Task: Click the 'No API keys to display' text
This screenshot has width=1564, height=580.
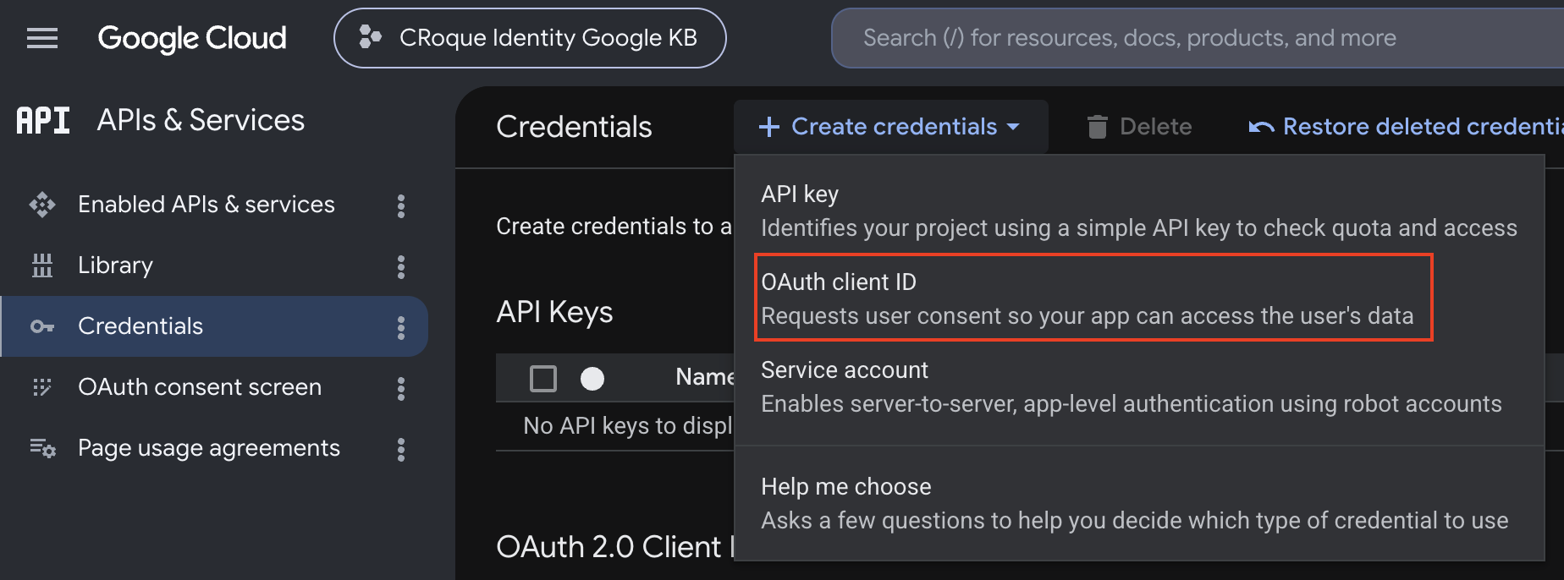Action: (628, 426)
